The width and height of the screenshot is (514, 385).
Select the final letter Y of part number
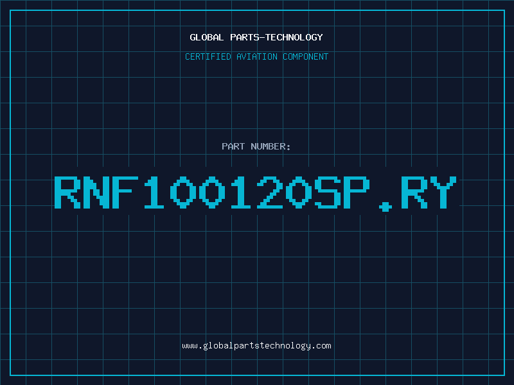point(445,193)
